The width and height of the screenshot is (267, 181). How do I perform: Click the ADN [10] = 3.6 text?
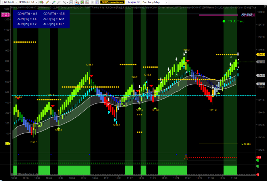[x=27, y=19]
